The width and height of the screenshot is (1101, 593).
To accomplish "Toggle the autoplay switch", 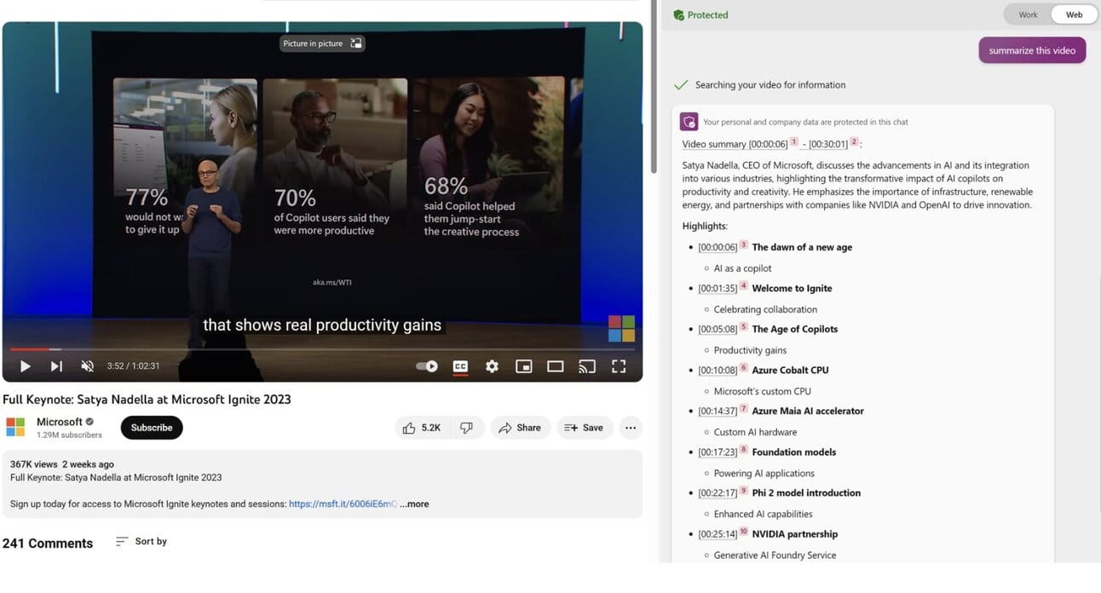I will pyautogui.click(x=427, y=366).
